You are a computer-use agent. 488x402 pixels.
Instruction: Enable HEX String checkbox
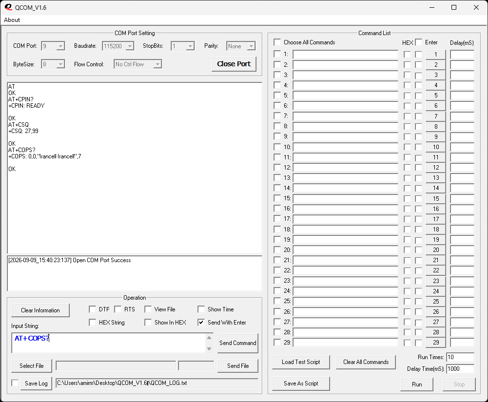tap(93, 323)
